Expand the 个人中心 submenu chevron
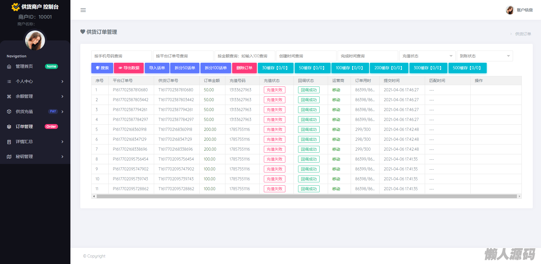541x264 pixels. click(62, 81)
